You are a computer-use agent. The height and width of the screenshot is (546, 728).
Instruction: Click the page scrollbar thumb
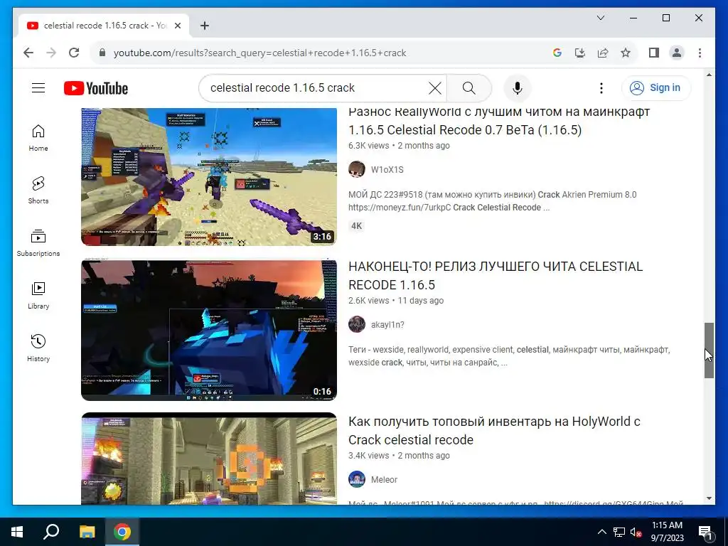(709, 350)
